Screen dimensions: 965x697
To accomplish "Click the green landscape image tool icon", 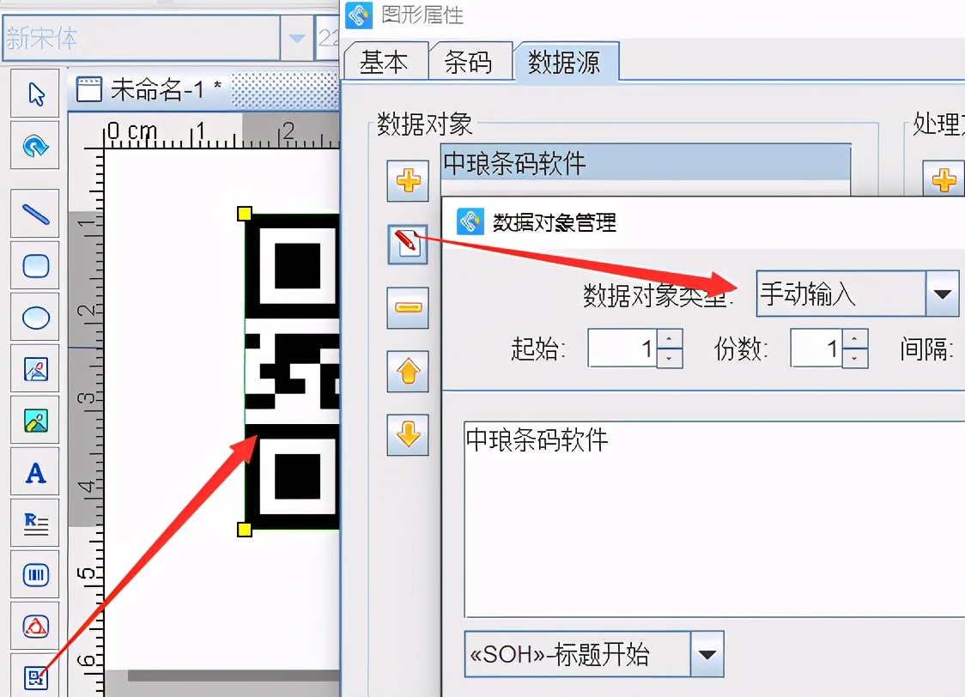I will tap(35, 421).
